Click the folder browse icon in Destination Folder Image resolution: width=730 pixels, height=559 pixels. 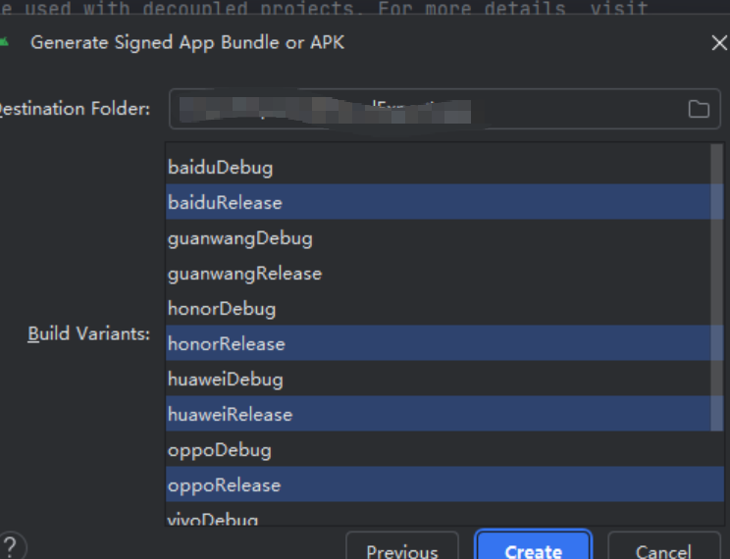[x=699, y=109]
